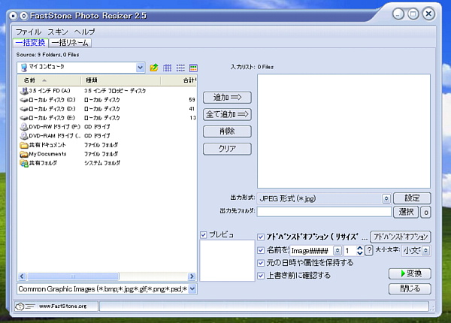Open the マイコンピュータ location dropdown

(x=140, y=68)
